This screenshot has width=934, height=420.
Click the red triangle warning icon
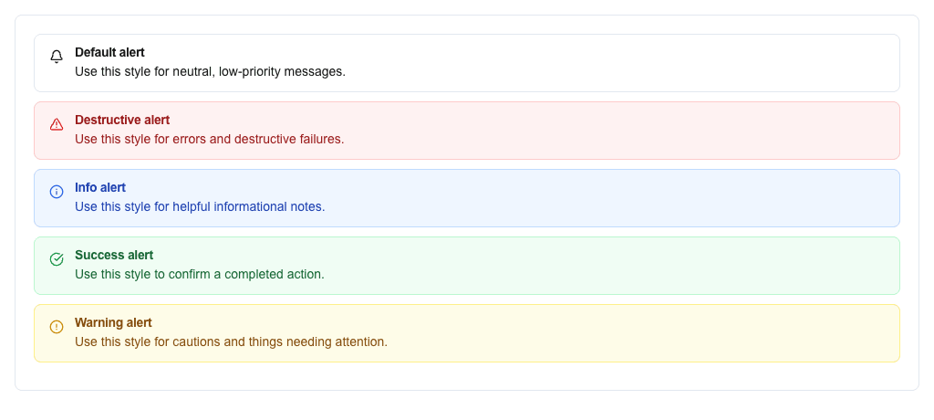pos(57,124)
